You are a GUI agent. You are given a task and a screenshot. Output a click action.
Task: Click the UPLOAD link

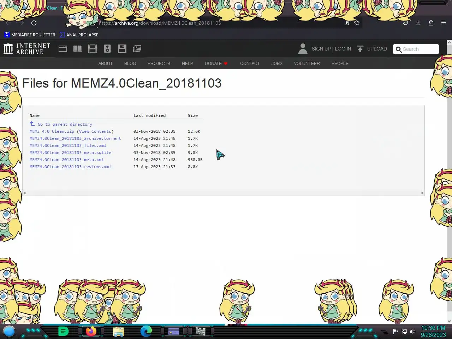377,49
